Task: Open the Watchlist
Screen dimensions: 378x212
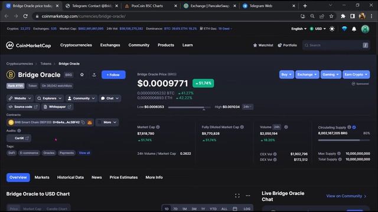Action: coord(263,45)
